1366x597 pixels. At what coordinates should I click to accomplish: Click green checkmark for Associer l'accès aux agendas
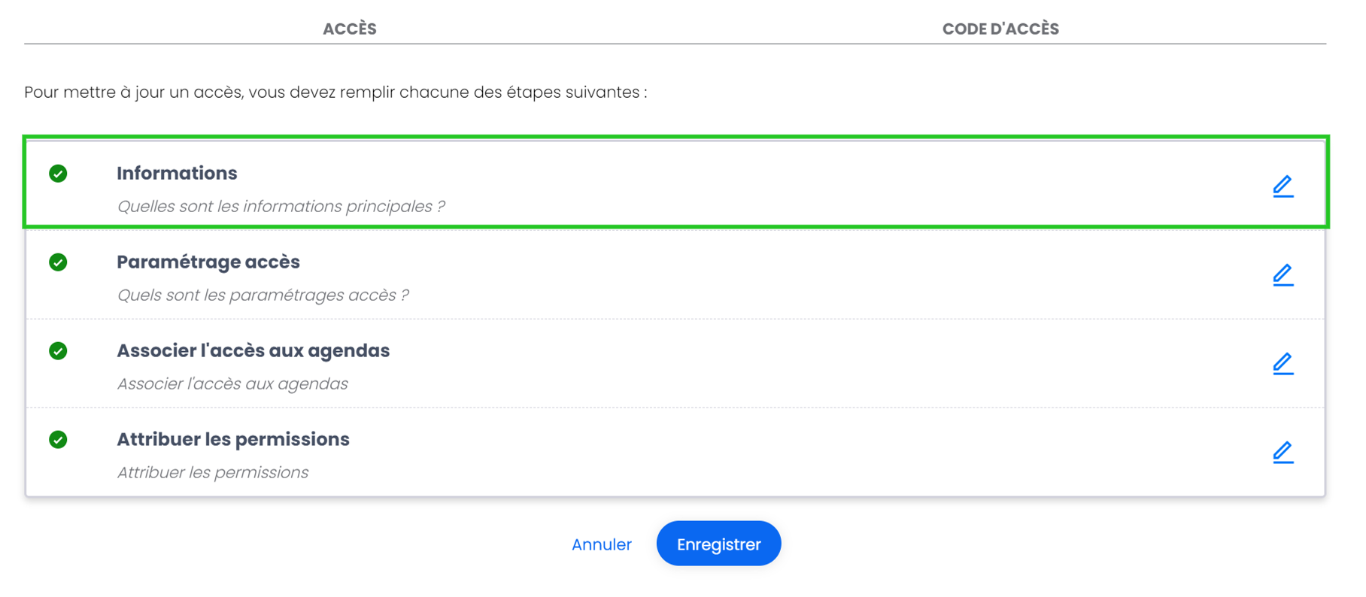[58, 351]
